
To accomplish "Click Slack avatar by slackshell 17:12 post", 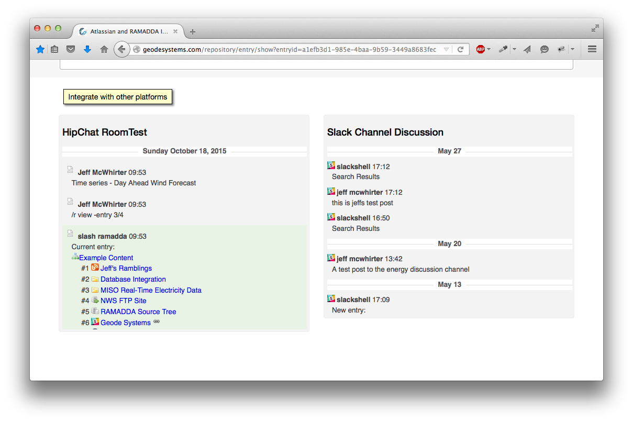I will coord(331,165).
